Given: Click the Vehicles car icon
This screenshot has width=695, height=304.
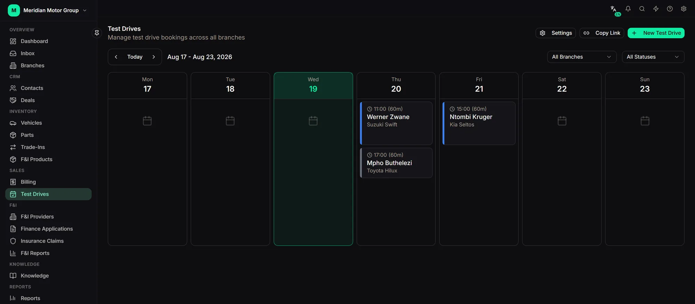Looking at the screenshot, I should point(13,123).
